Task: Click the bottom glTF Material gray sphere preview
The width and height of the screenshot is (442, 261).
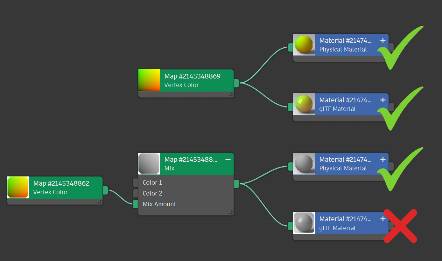Action: pos(304,223)
